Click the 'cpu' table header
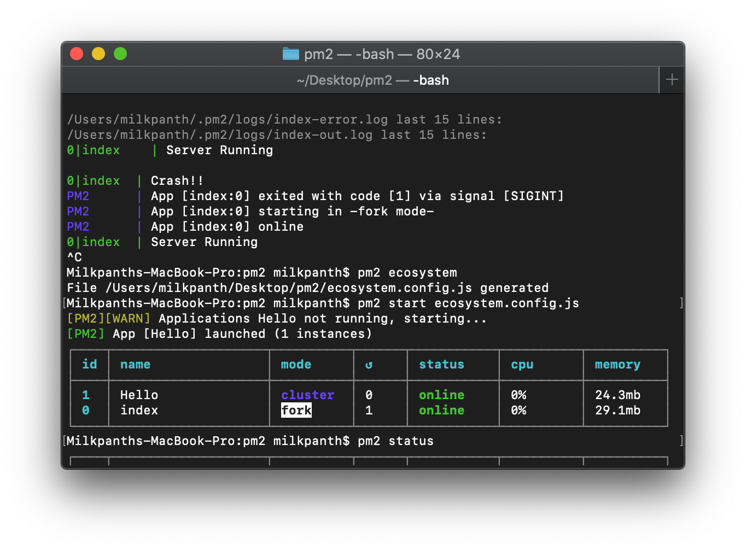 tap(522, 365)
